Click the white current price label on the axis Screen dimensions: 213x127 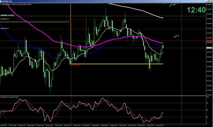(x=209, y=48)
